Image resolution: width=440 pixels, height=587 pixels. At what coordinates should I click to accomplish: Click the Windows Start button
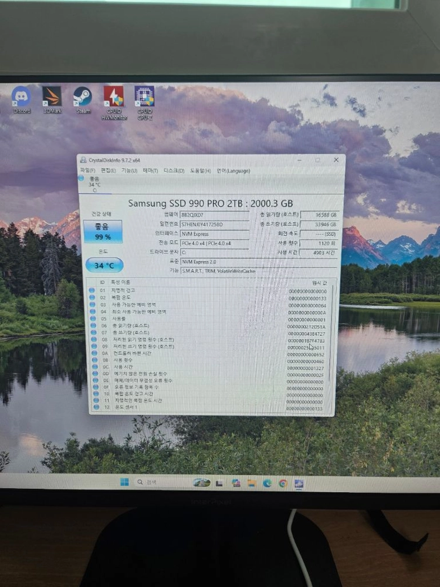click(124, 482)
